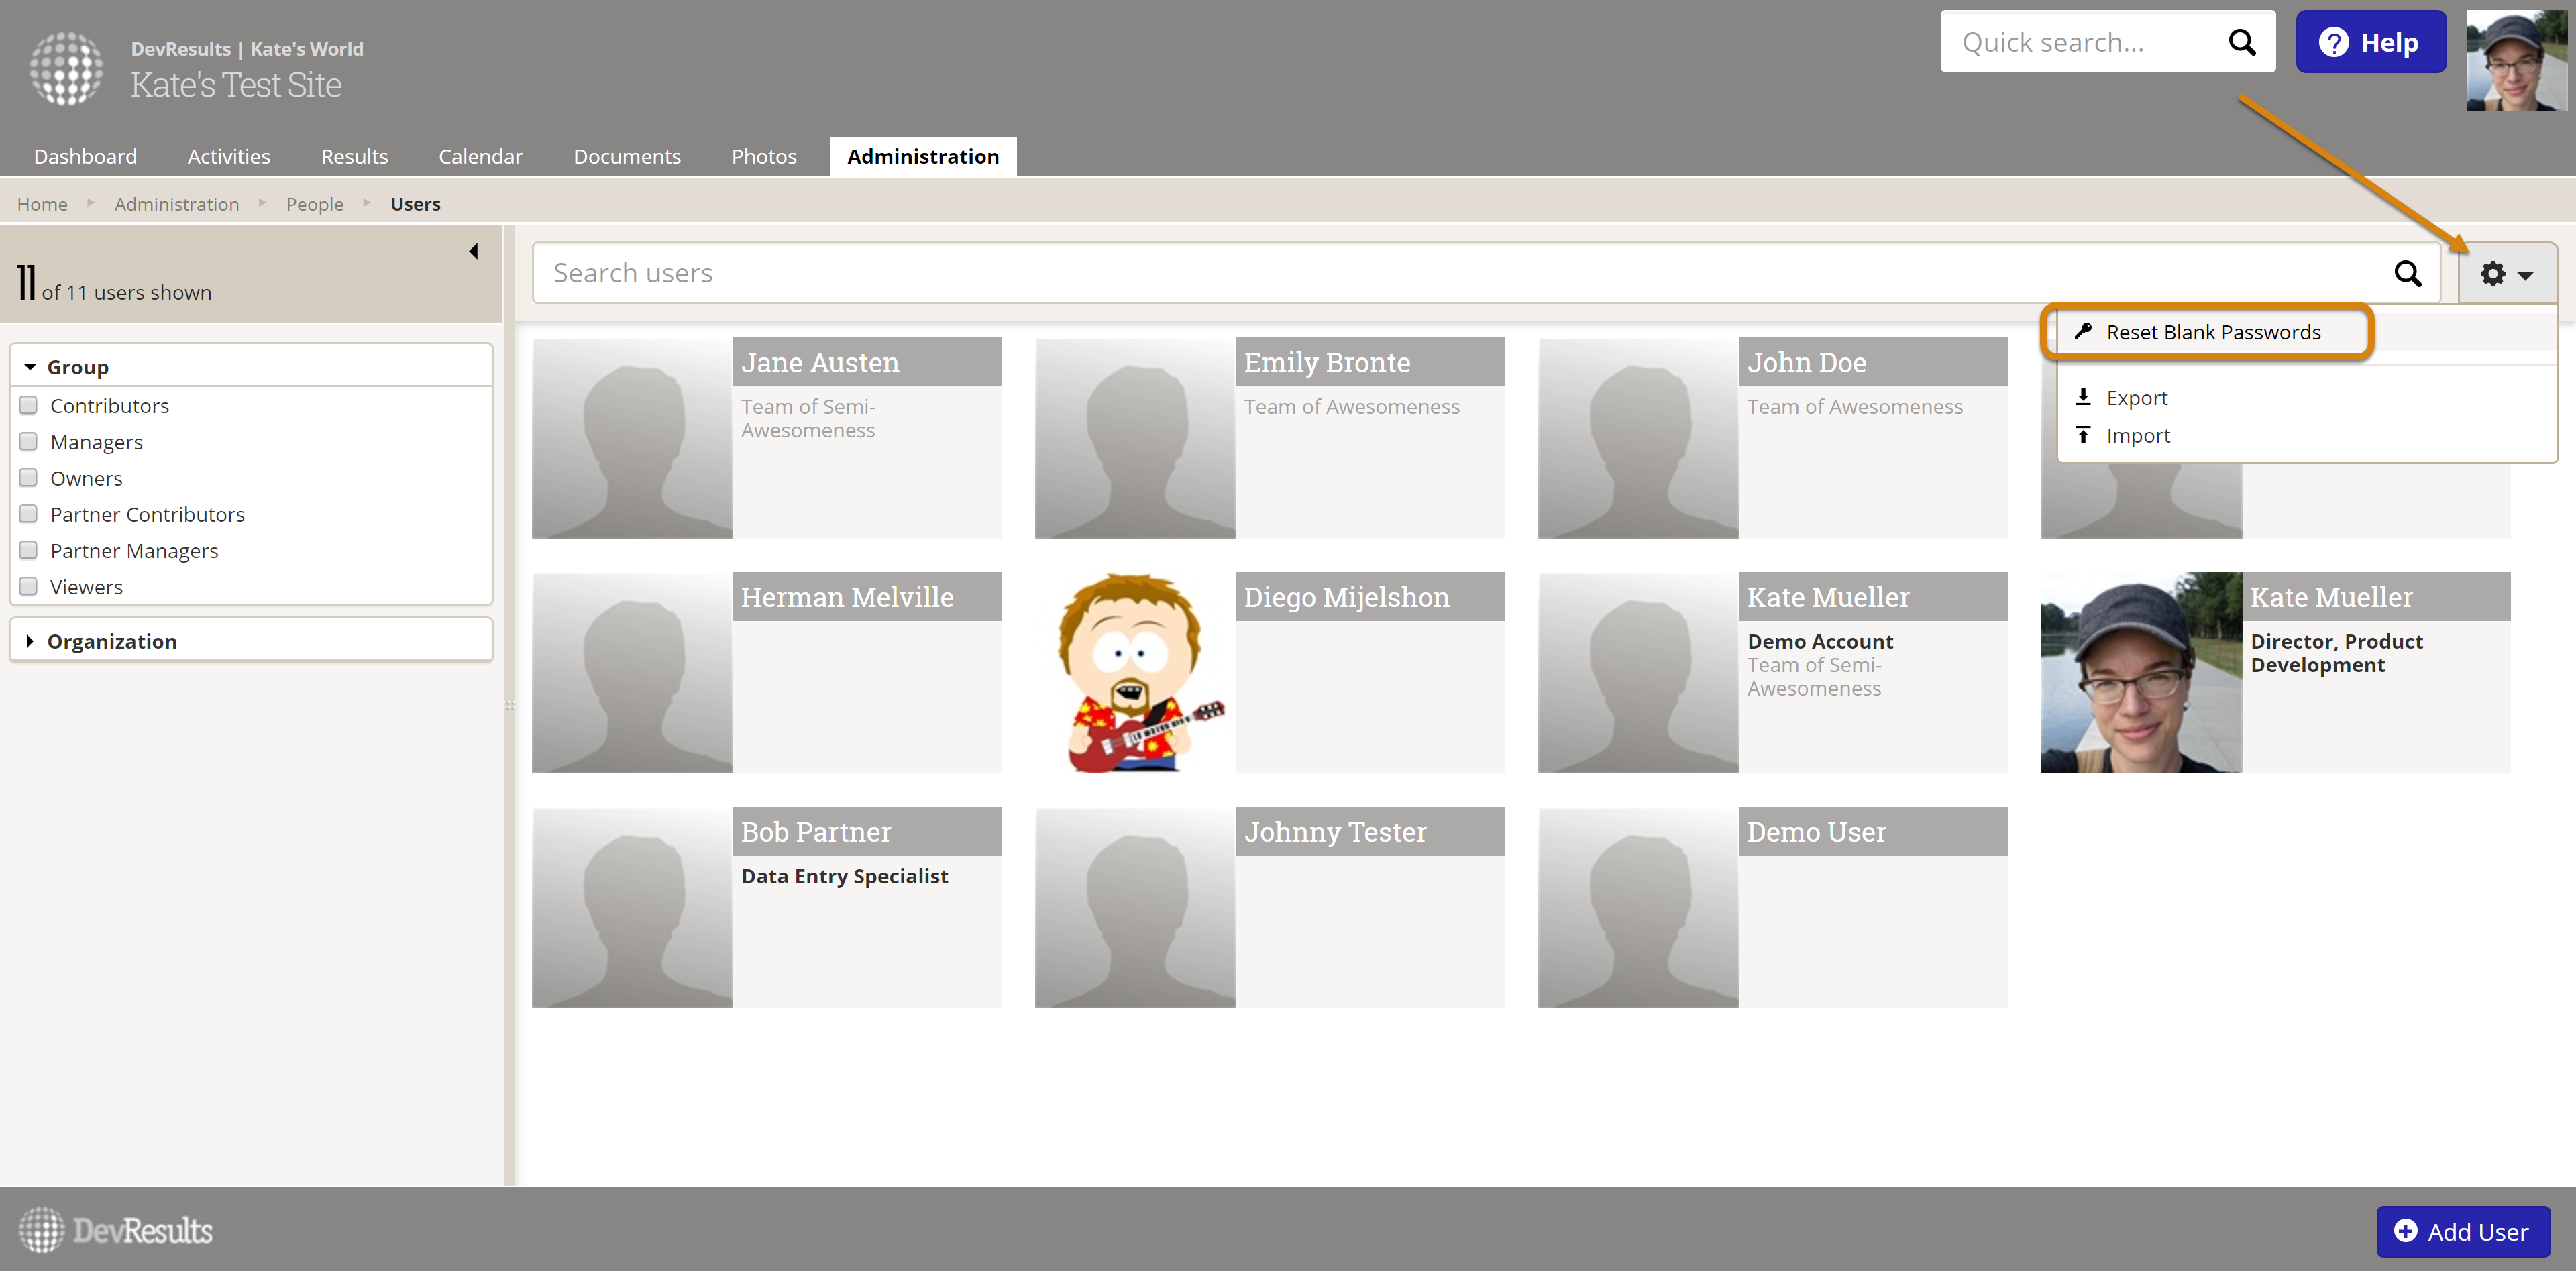Viewport: 2576px width, 1271px height.
Task: Tick the Viewers checkbox
Action: point(29,586)
